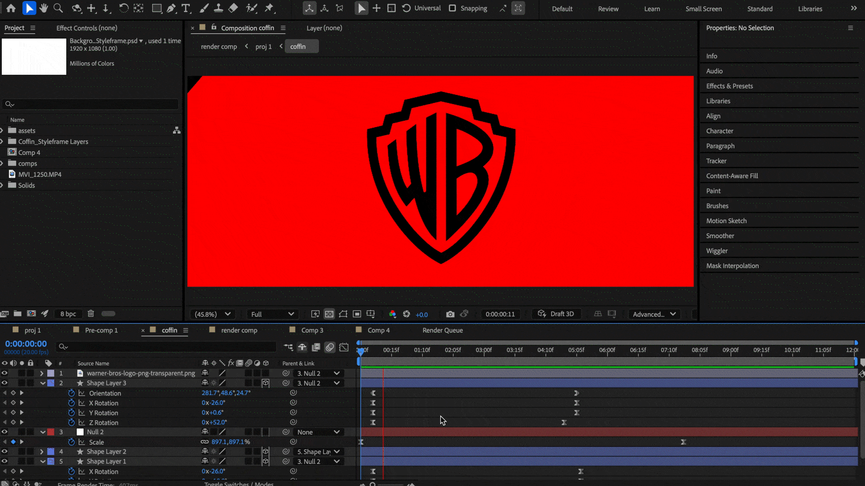Hide the Shape Layer 2 layer
865x486 pixels.
pos(5,451)
